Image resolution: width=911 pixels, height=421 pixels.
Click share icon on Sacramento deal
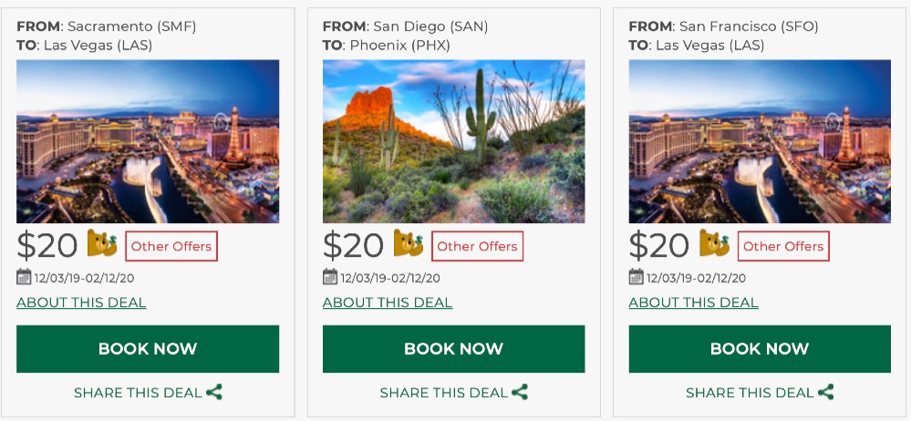[214, 393]
